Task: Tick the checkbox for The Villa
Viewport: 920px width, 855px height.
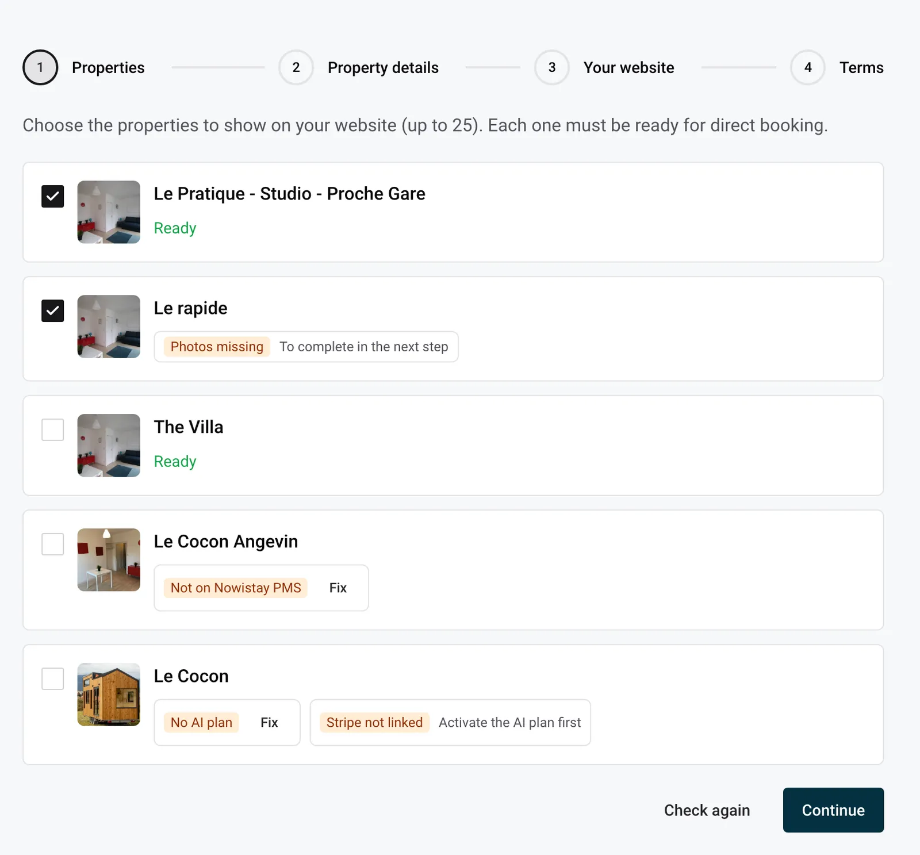Action: pos(52,430)
